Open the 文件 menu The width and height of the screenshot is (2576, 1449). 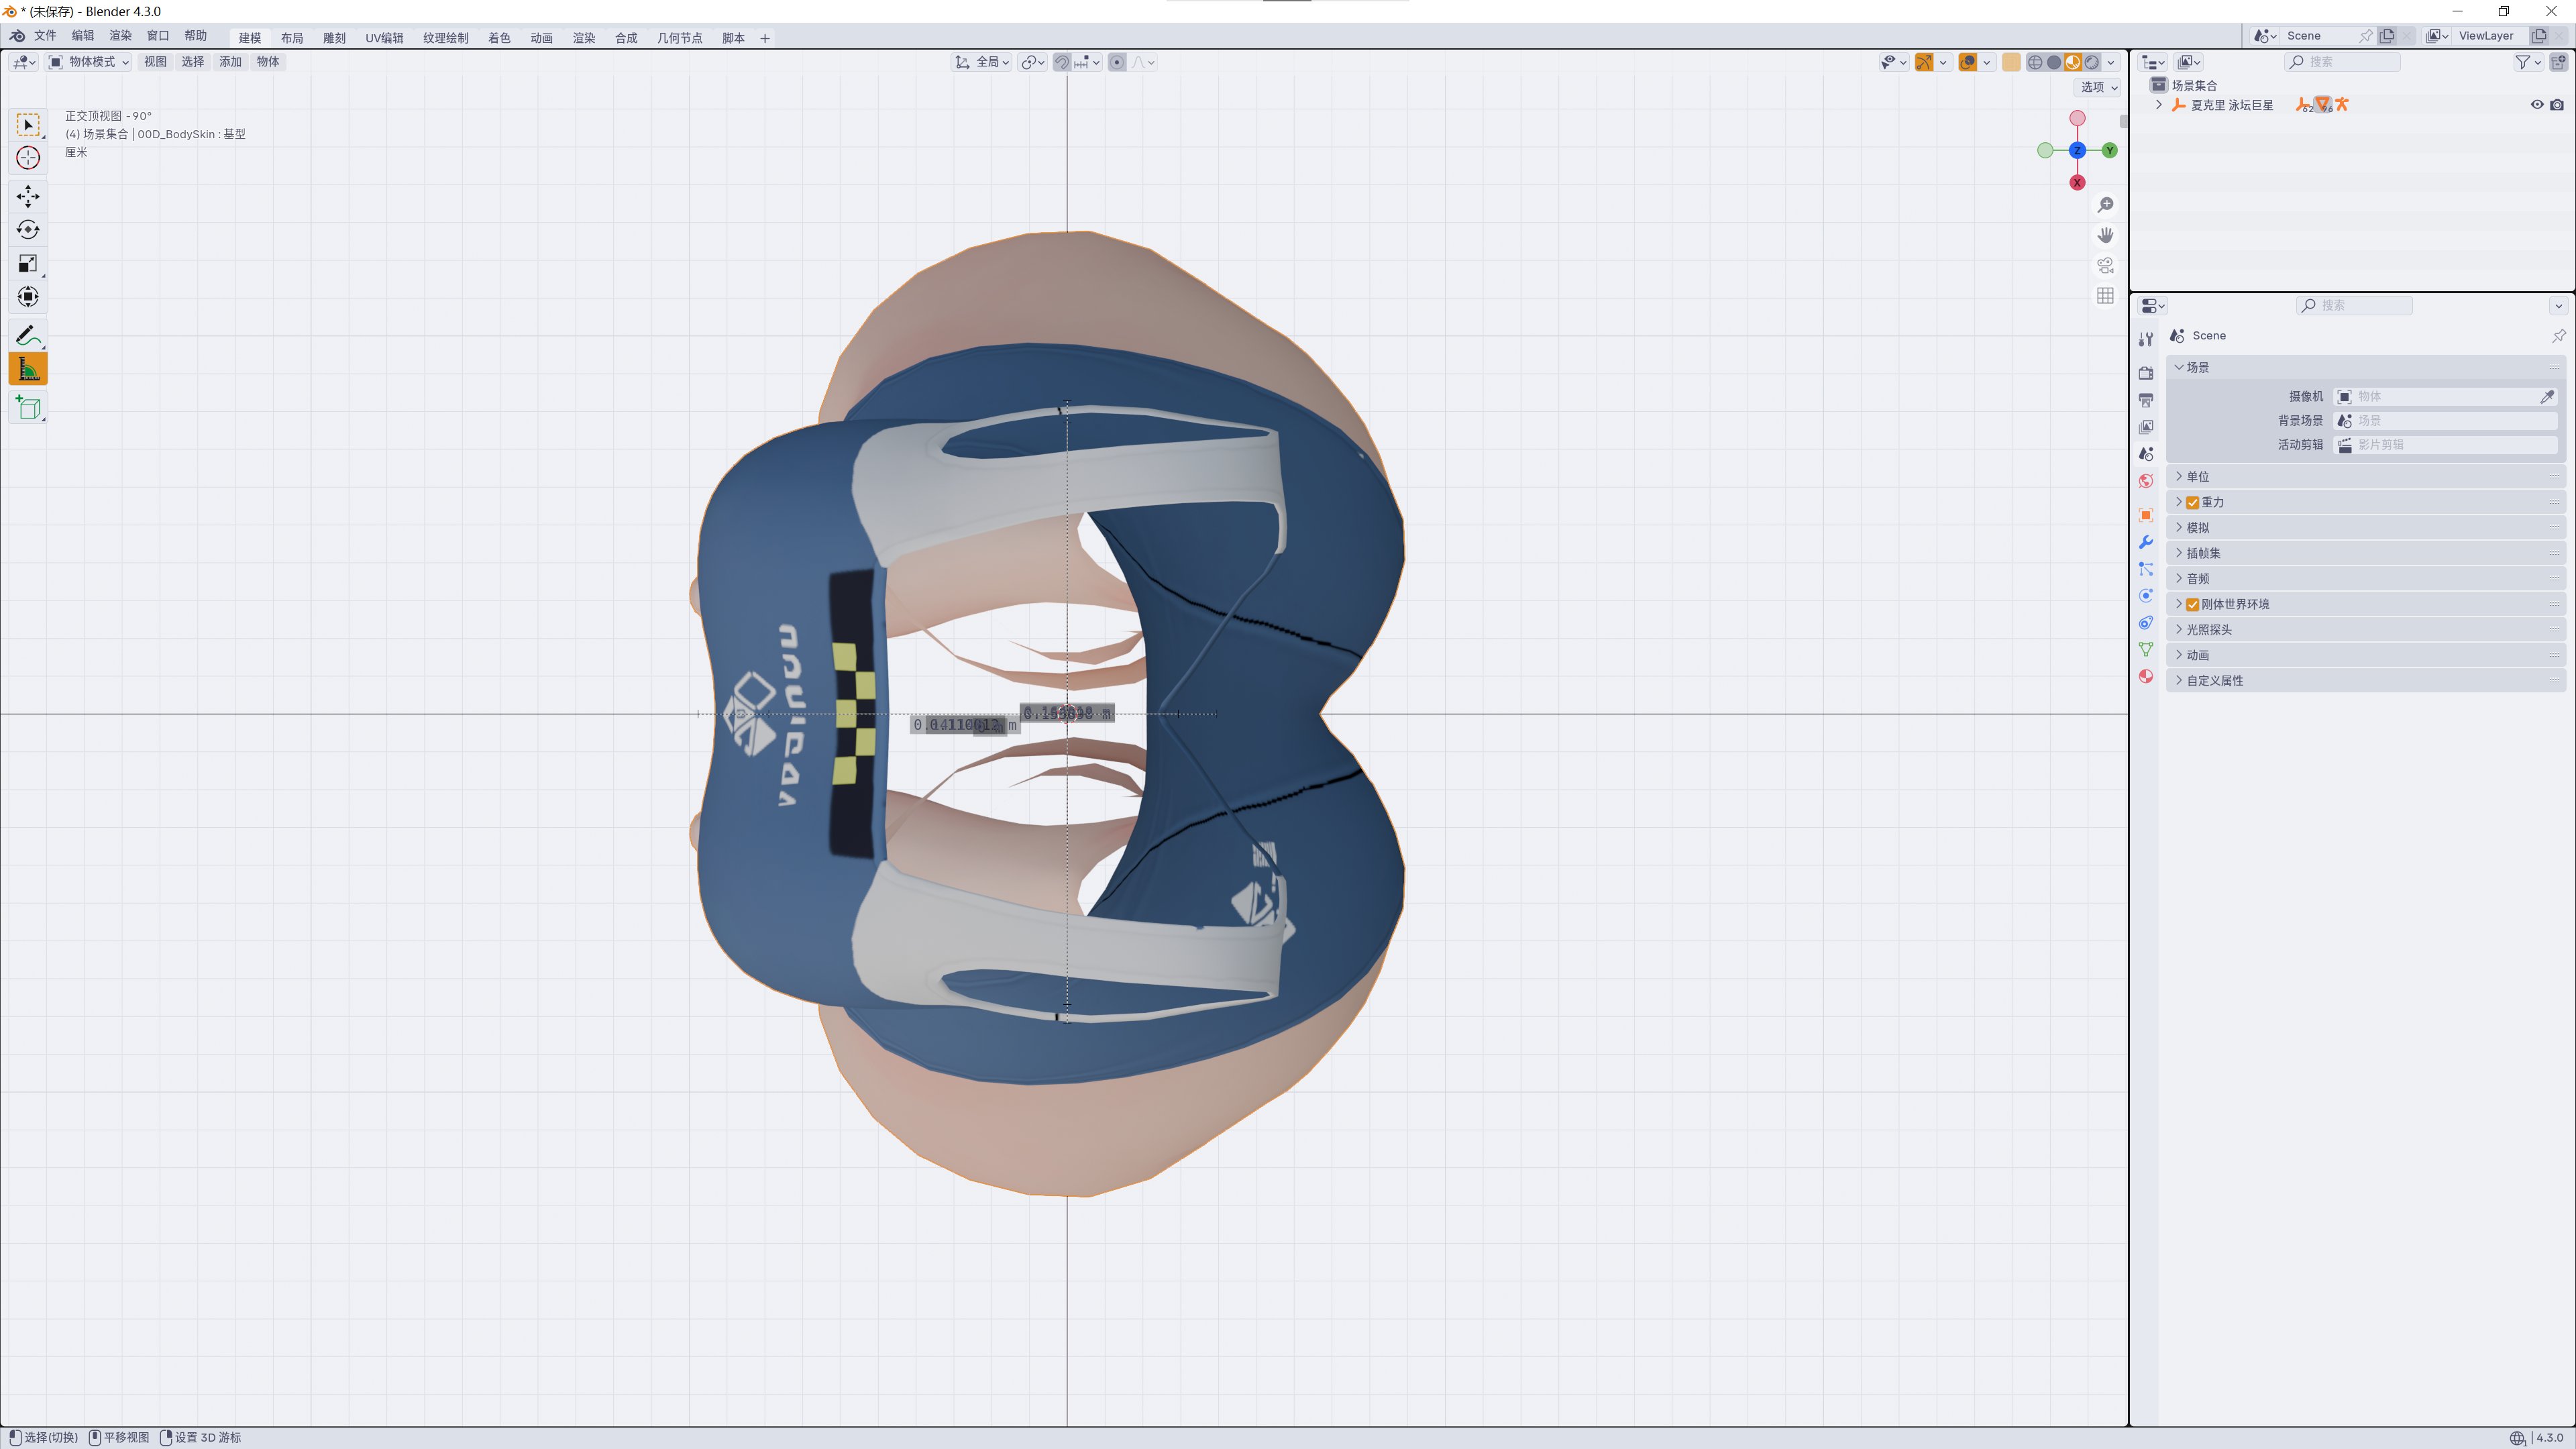[45, 36]
